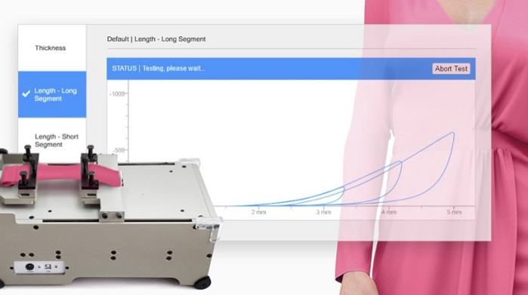
Task: Click the 2 mm x-axis label
Action: (258, 212)
